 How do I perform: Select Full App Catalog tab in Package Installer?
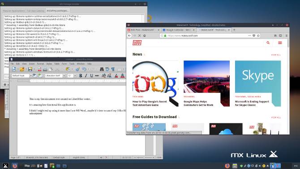click(35, 11)
